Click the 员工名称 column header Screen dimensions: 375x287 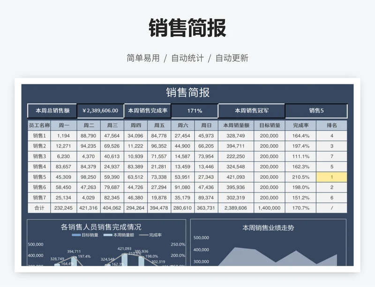[x=39, y=125]
